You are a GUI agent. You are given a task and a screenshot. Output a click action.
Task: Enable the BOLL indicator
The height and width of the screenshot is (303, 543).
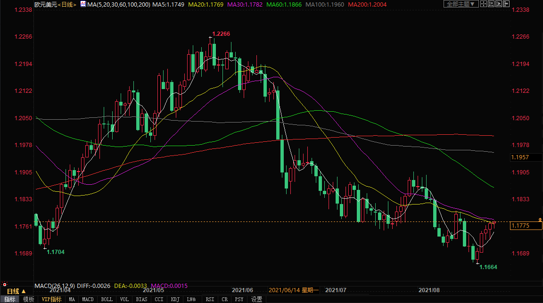[x=107, y=299]
